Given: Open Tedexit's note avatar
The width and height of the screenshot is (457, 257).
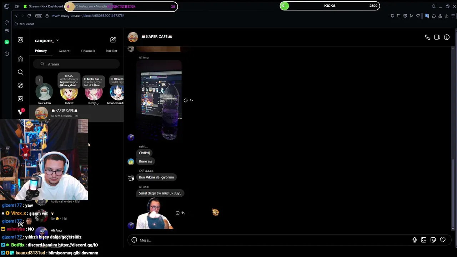Looking at the screenshot, I should pos(69,92).
